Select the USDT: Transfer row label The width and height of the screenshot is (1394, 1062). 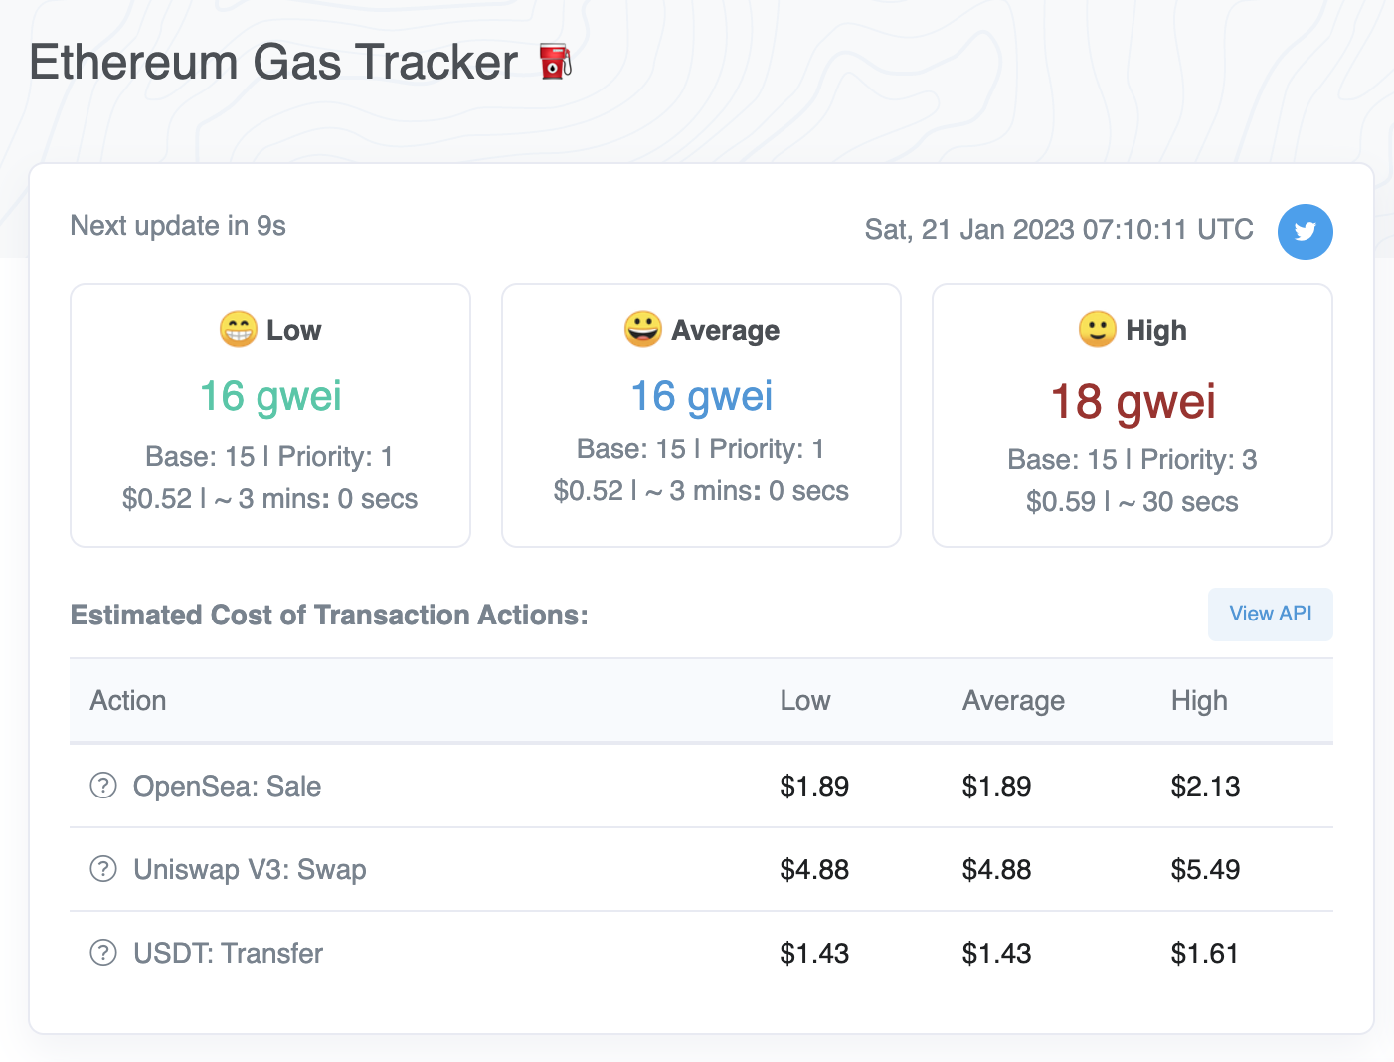tap(228, 954)
